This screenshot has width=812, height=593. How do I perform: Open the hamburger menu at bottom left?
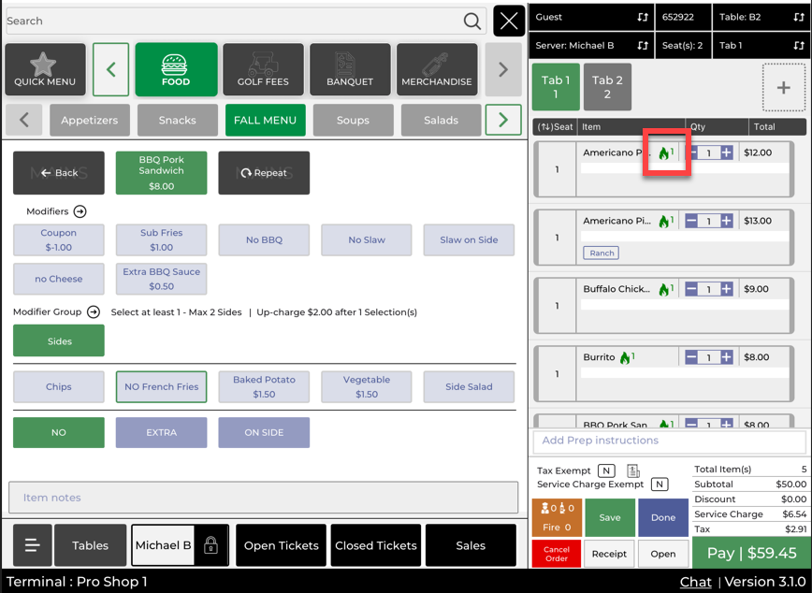(32, 545)
